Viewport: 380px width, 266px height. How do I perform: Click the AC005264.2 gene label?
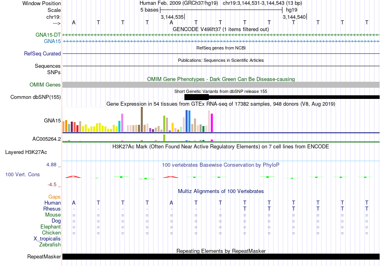(x=46, y=139)
